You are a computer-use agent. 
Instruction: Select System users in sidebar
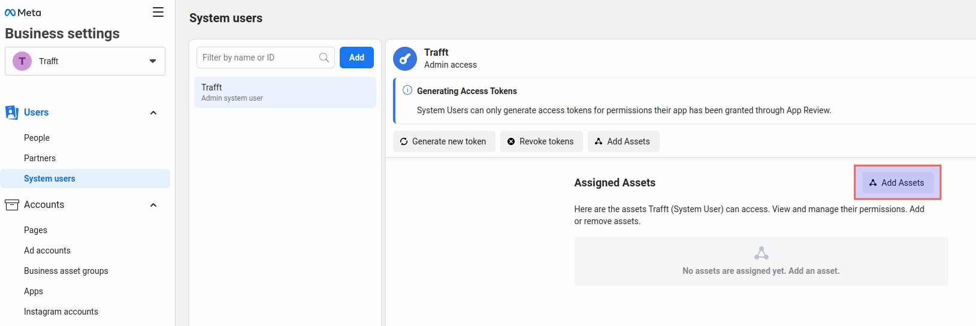coord(49,179)
